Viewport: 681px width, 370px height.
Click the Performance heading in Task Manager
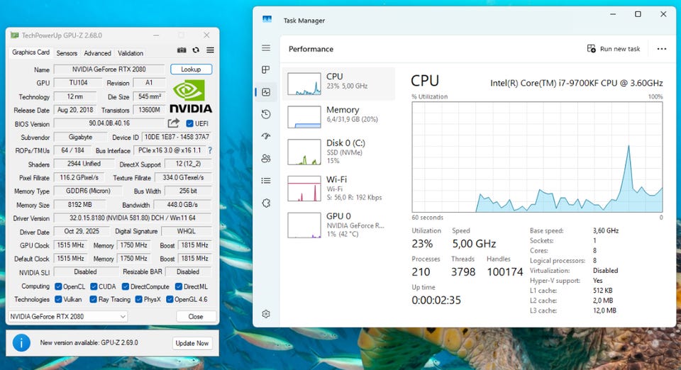coord(311,49)
